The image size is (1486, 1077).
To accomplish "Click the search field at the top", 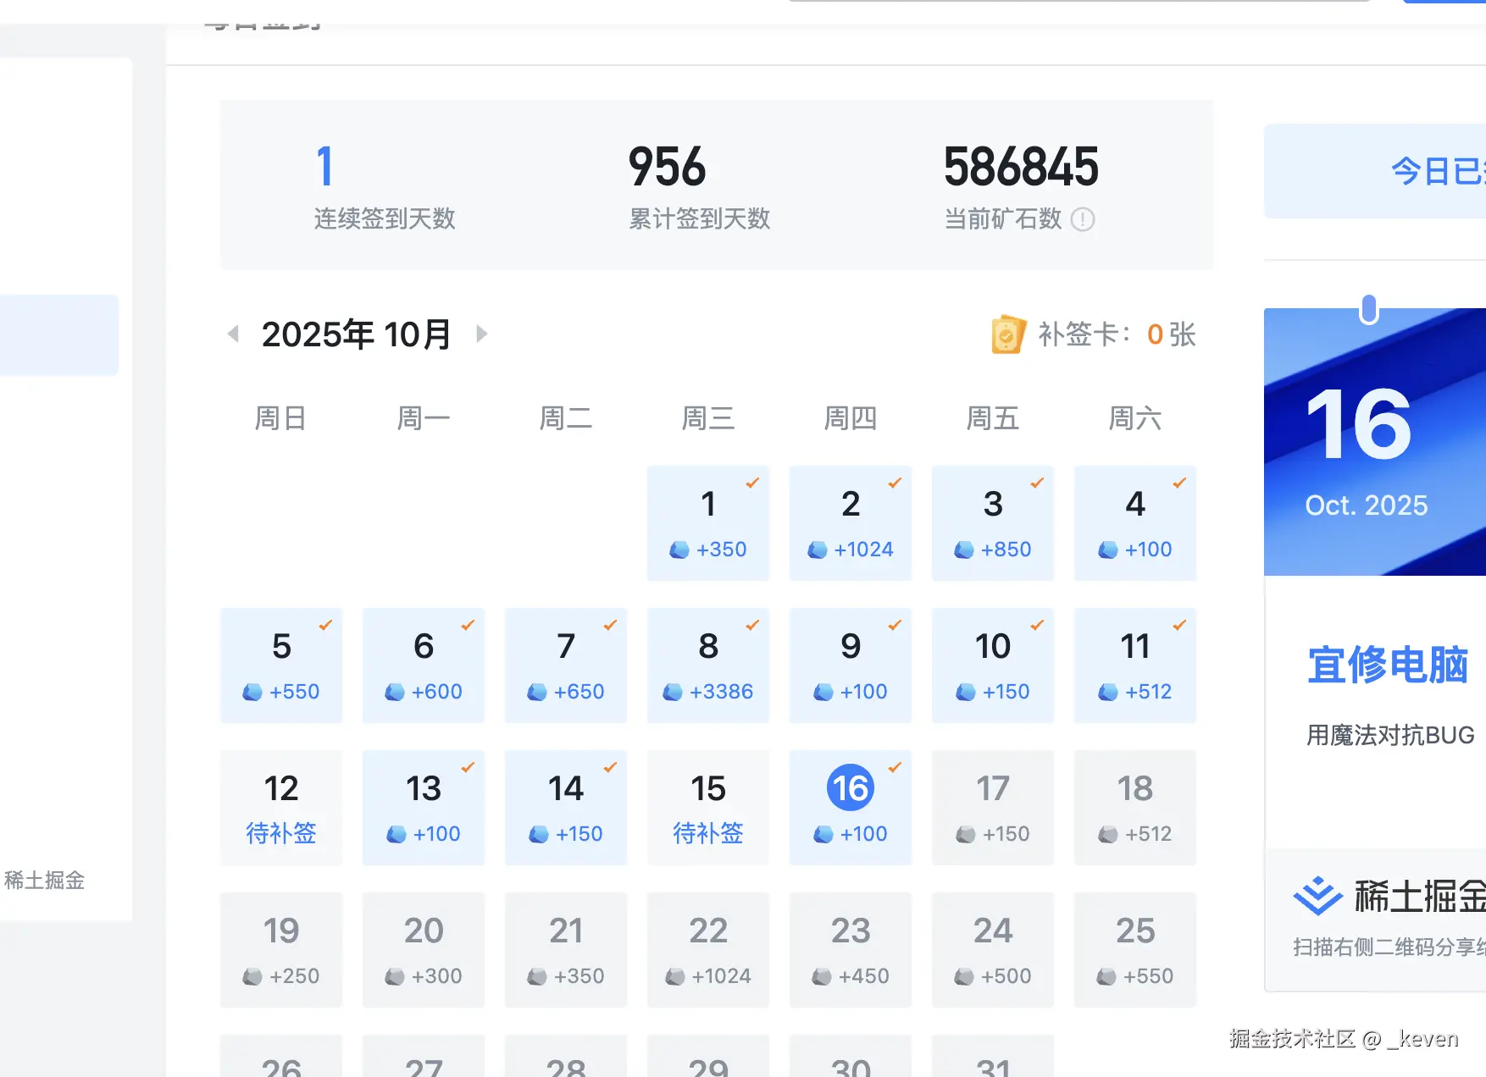I will pos(1080,3).
